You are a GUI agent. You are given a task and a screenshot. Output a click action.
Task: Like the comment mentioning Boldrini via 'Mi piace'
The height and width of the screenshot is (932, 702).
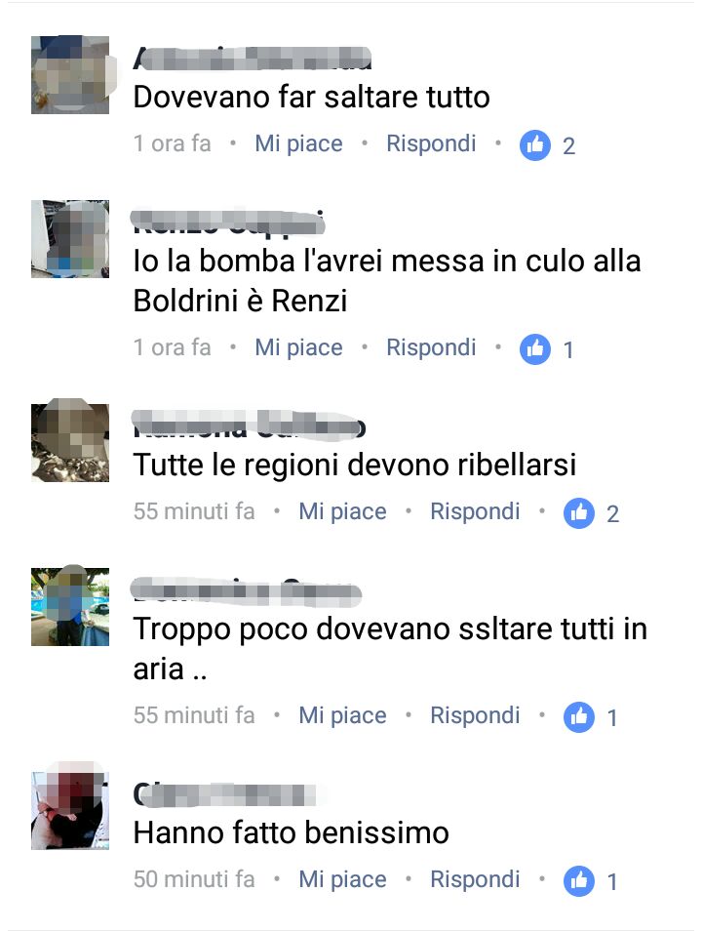(298, 347)
